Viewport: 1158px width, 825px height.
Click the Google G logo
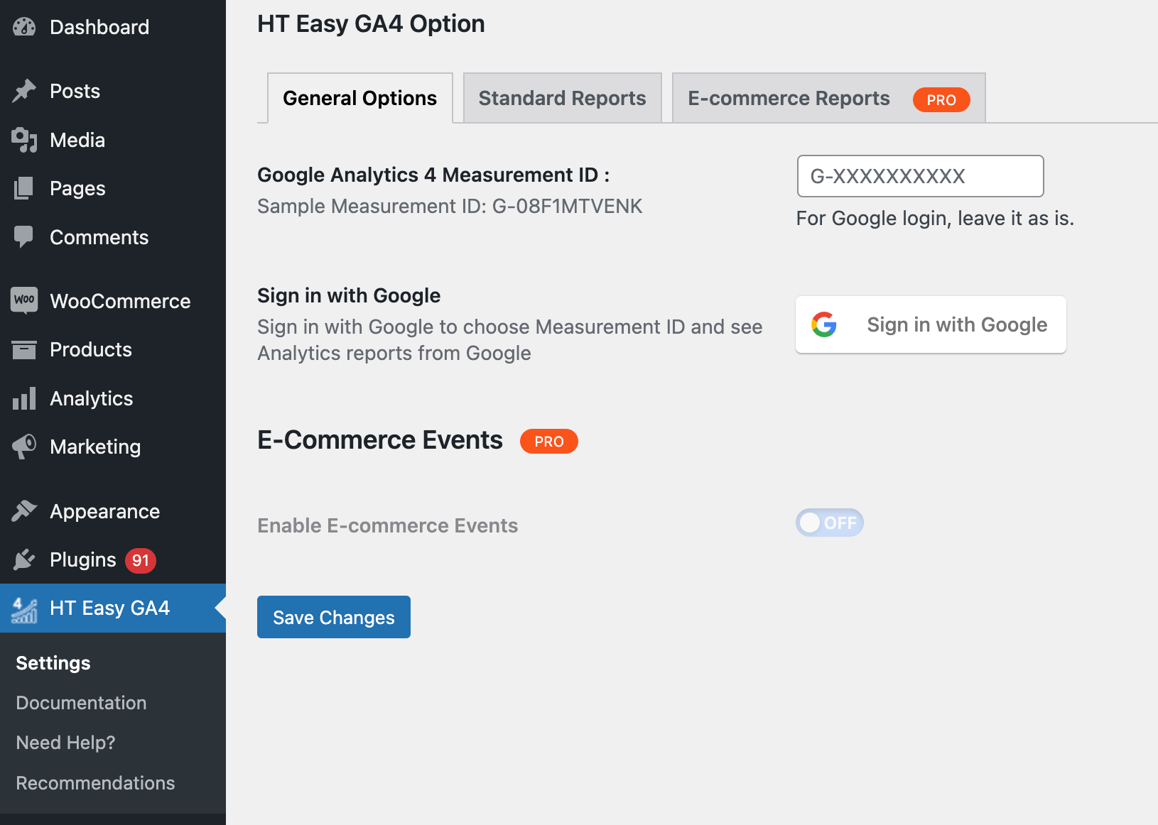click(824, 324)
